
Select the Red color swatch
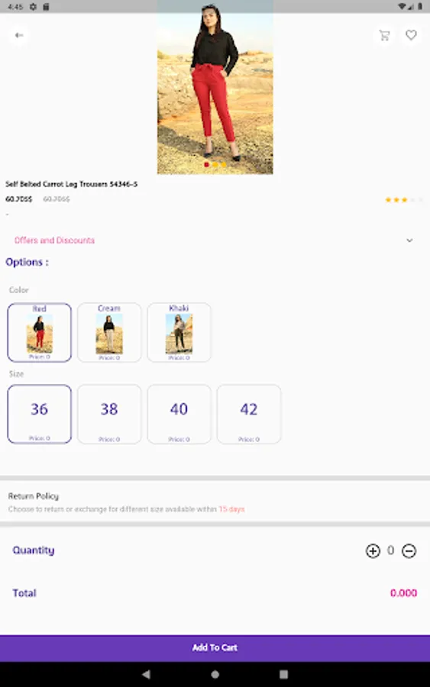40,333
